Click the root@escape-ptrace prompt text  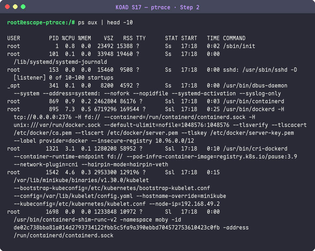(x=41, y=22)
